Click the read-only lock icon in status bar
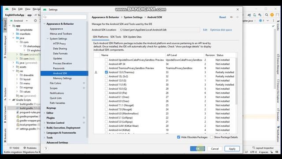The height and width of the screenshot is (159, 282). click(x=271, y=152)
